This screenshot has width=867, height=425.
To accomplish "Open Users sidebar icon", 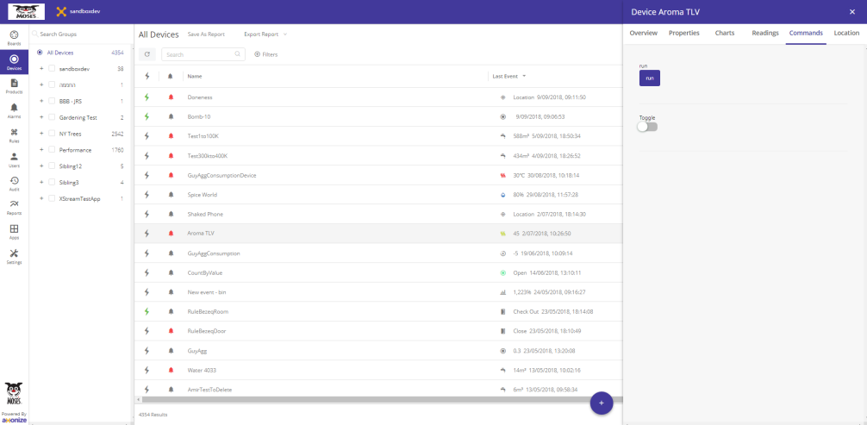I will [14, 159].
